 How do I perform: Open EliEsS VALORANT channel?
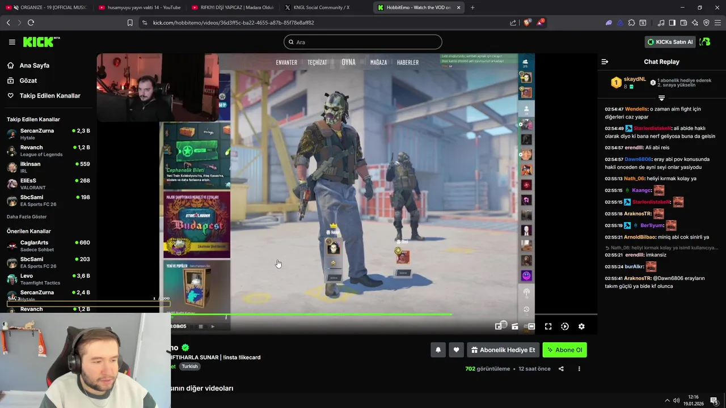(x=48, y=184)
